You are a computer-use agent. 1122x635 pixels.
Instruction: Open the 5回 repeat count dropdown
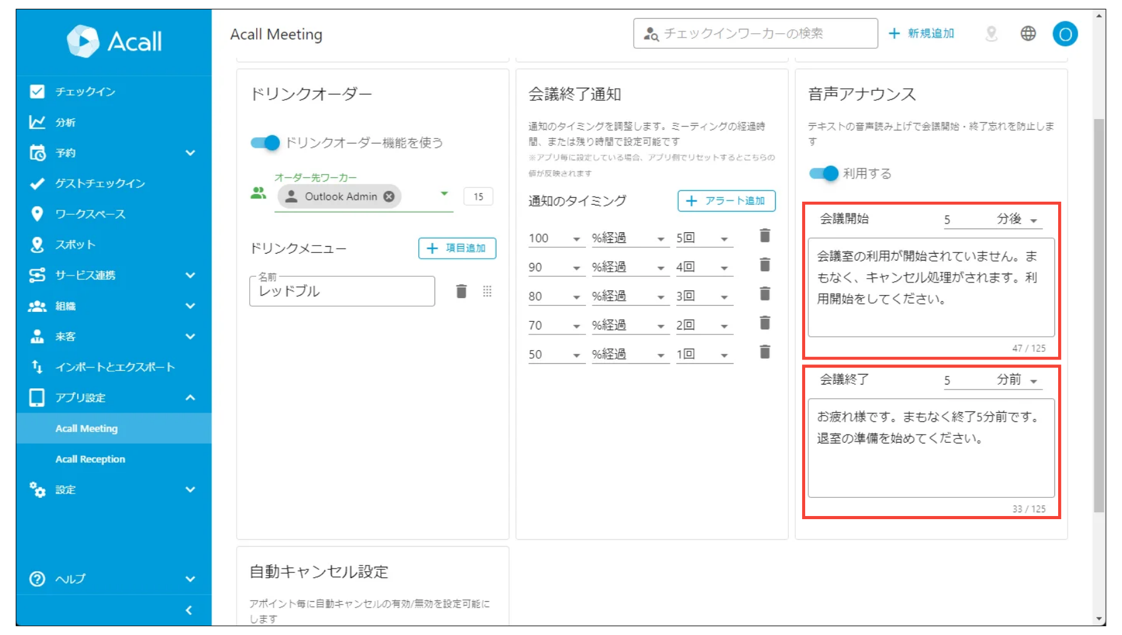(x=703, y=239)
